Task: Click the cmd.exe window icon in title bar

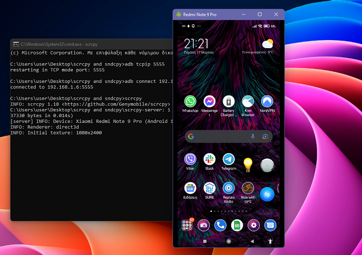Action: [16, 44]
